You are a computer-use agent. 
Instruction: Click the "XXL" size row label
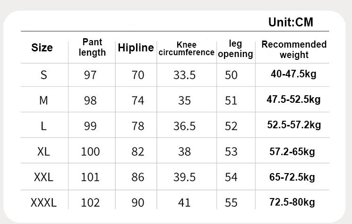43,177
